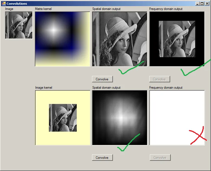
Task: Maximize the Convolutions window
Action: [202, 4]
